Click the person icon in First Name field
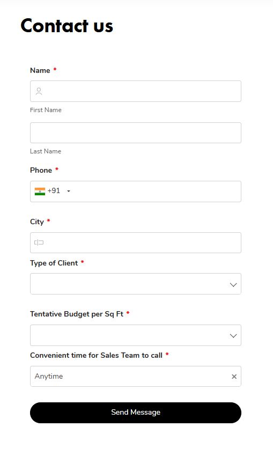This screenshot has height=449, width=273. (39, 91)
